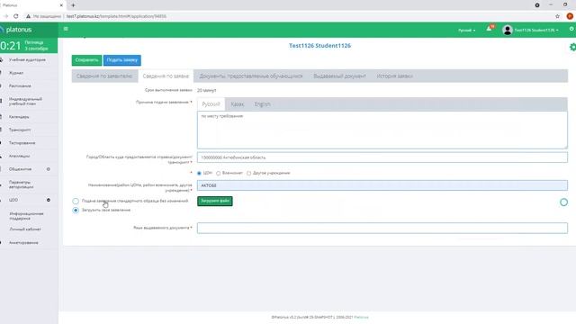
Task: Open the orange browser profile icon
Action: [x=570, y=16]
